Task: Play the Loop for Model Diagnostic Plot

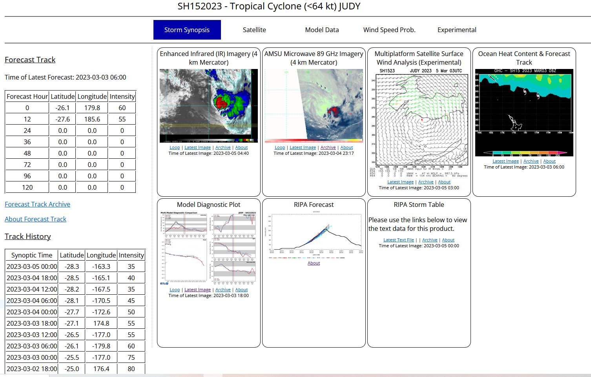Action: (175, 290)
